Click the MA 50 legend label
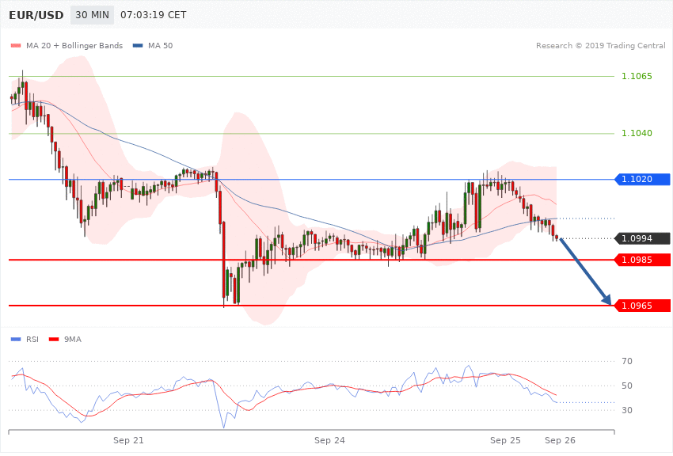The width and height of the screenshot is (673, 456). pos(160,45)
